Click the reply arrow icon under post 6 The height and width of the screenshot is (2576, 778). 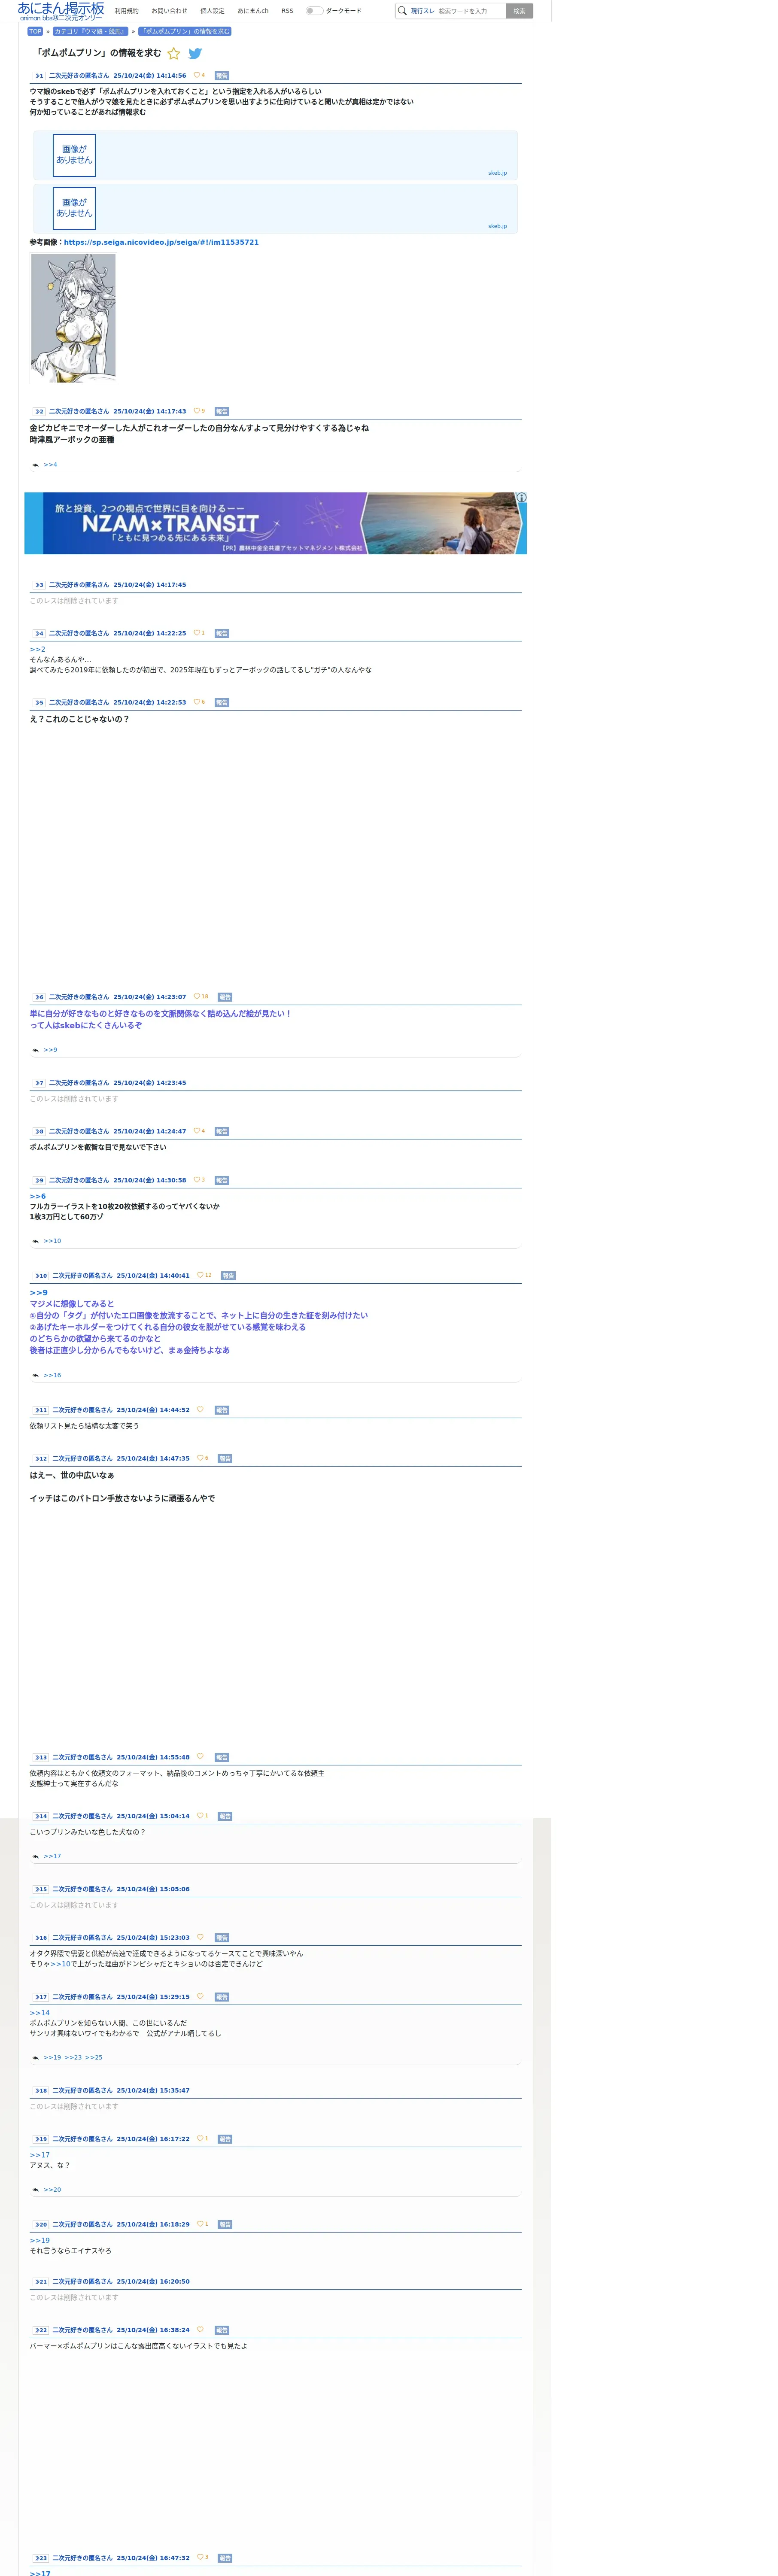coord(36,1050)
